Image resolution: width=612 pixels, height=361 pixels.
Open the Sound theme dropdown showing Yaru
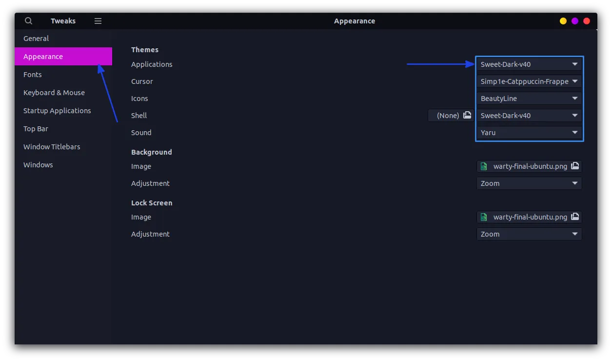529,132
